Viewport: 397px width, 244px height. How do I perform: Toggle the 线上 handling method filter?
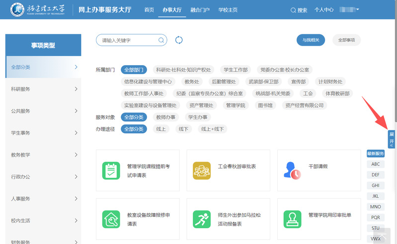[x=161, y=129]
